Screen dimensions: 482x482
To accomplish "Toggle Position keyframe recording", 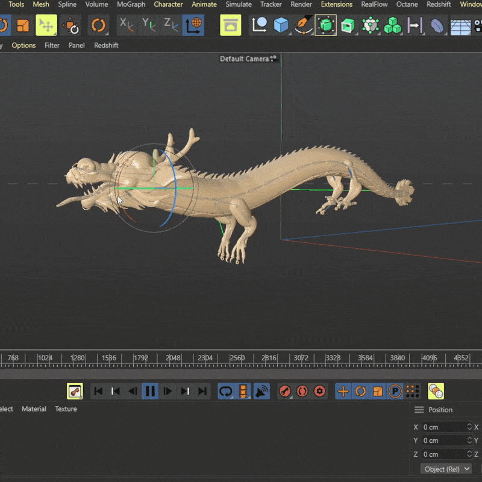I will coord(343,391).
